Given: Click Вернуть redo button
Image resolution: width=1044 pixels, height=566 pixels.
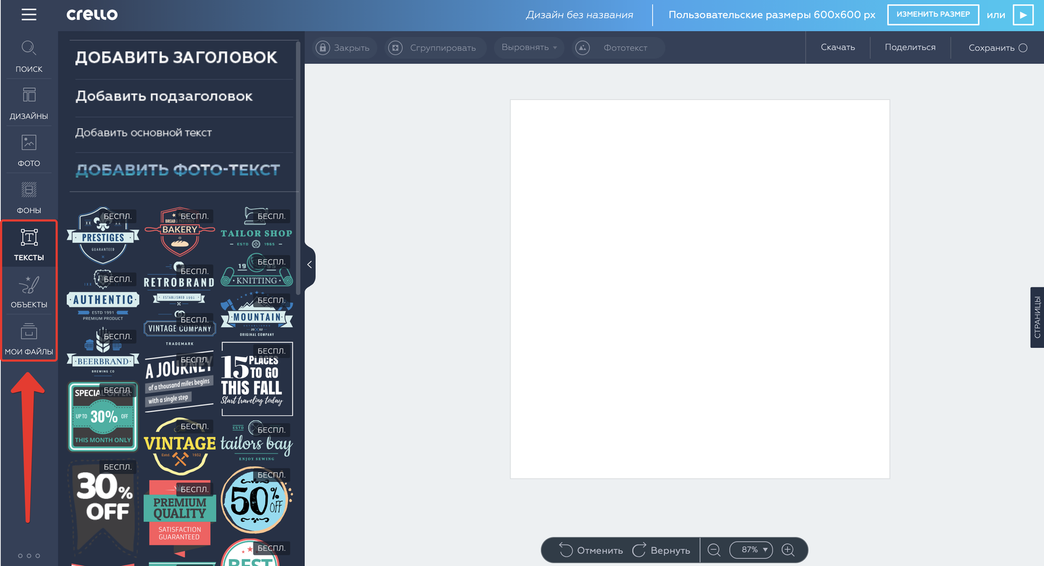Looking at the screenshot, I should point(661,550).
